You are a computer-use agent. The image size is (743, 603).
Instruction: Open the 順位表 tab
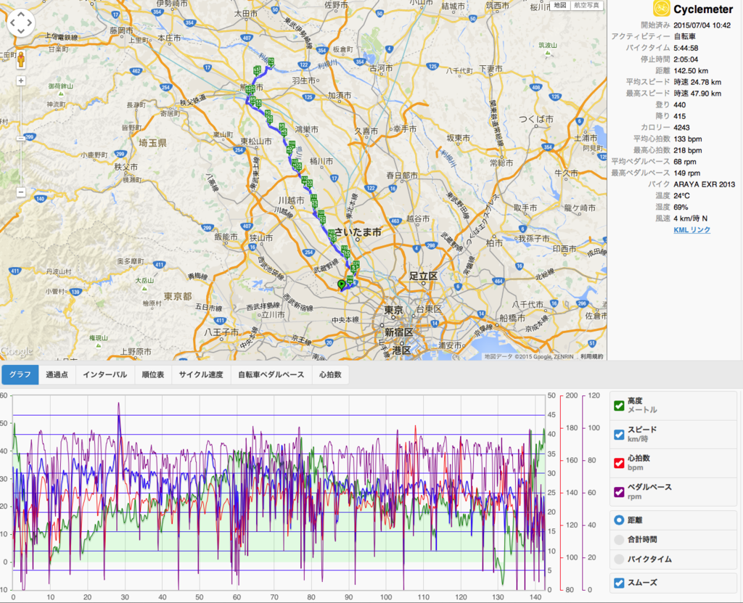tap(153, 374)
